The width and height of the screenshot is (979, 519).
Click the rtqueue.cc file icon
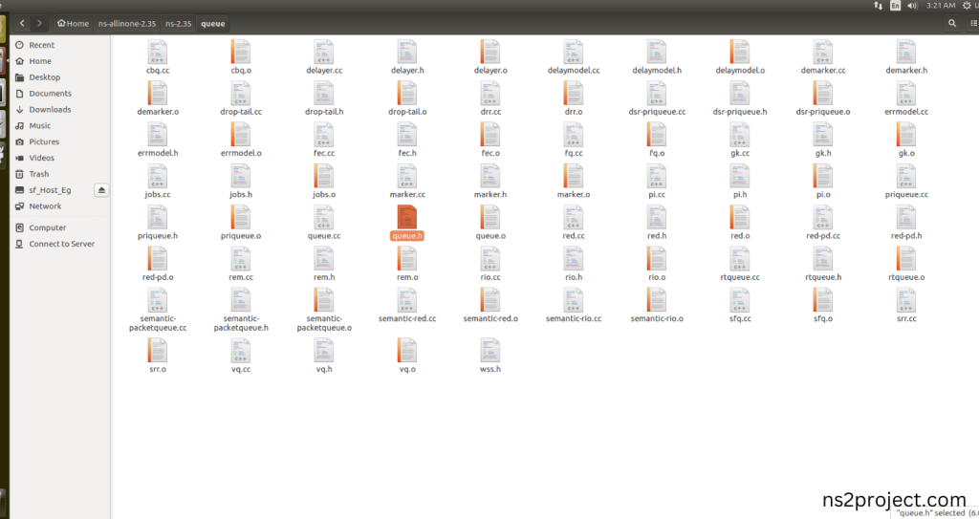(740, 259)
